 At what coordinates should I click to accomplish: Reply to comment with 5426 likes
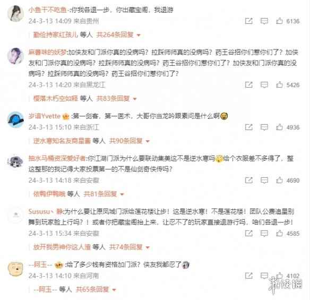tap(264, 85)
